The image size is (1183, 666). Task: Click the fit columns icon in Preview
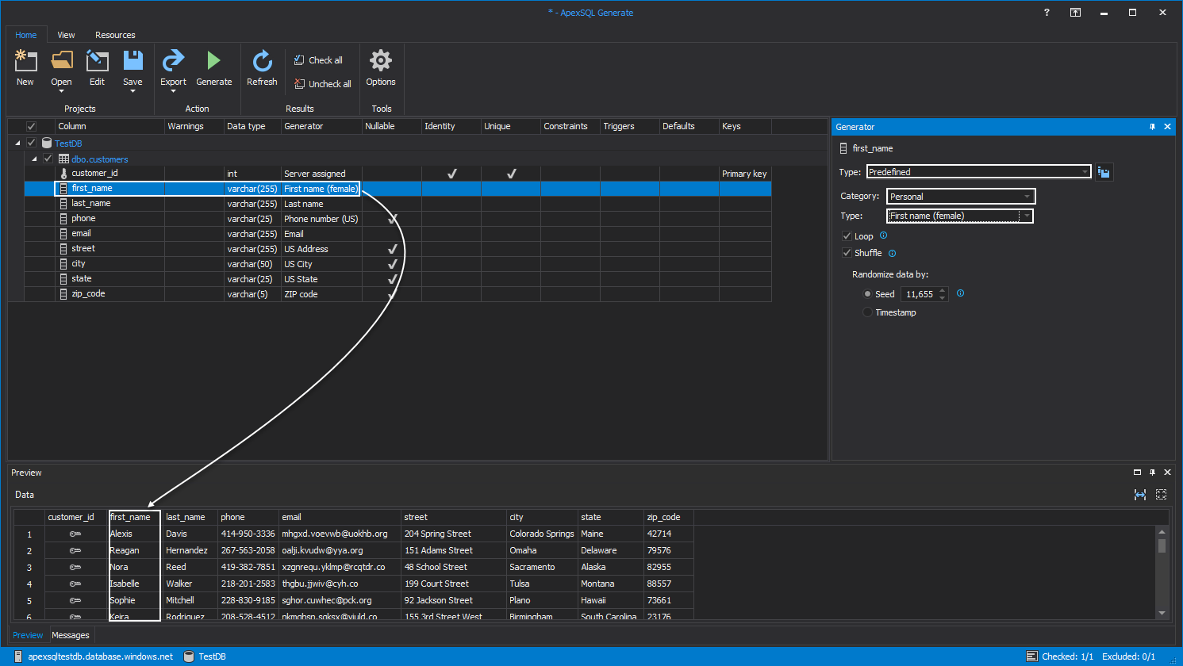(1140, 494)
